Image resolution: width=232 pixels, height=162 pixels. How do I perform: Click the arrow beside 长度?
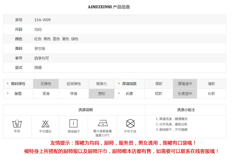119,93
